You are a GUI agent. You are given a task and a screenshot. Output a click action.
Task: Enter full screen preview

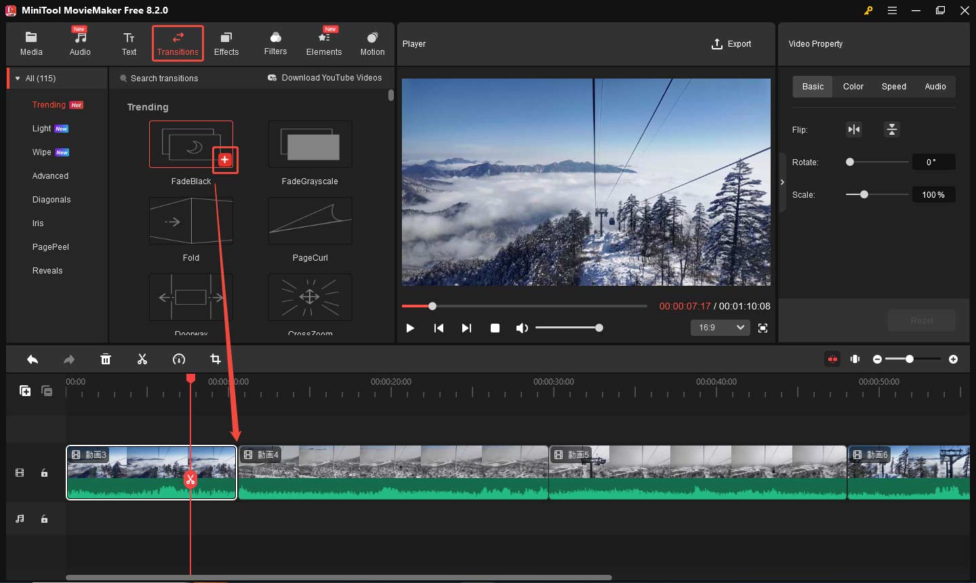pos(762,328)
